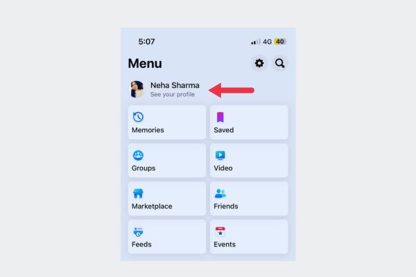Select the Groups people icon
This screenshot has height=277, width=416.
(138, 155)
